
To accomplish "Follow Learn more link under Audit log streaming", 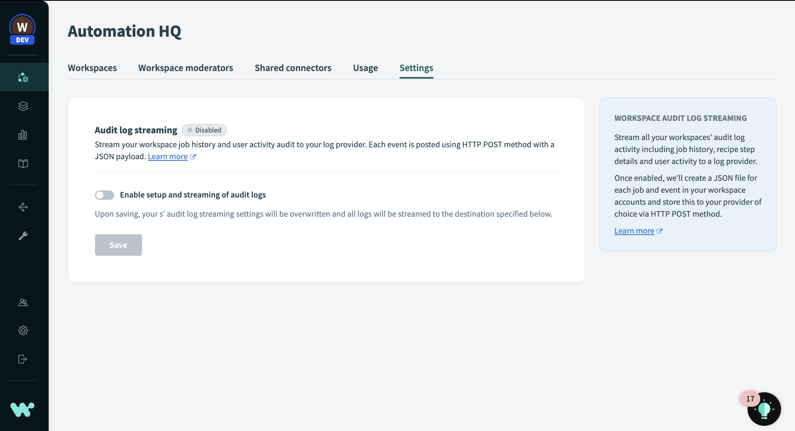I will click(168, 156).
